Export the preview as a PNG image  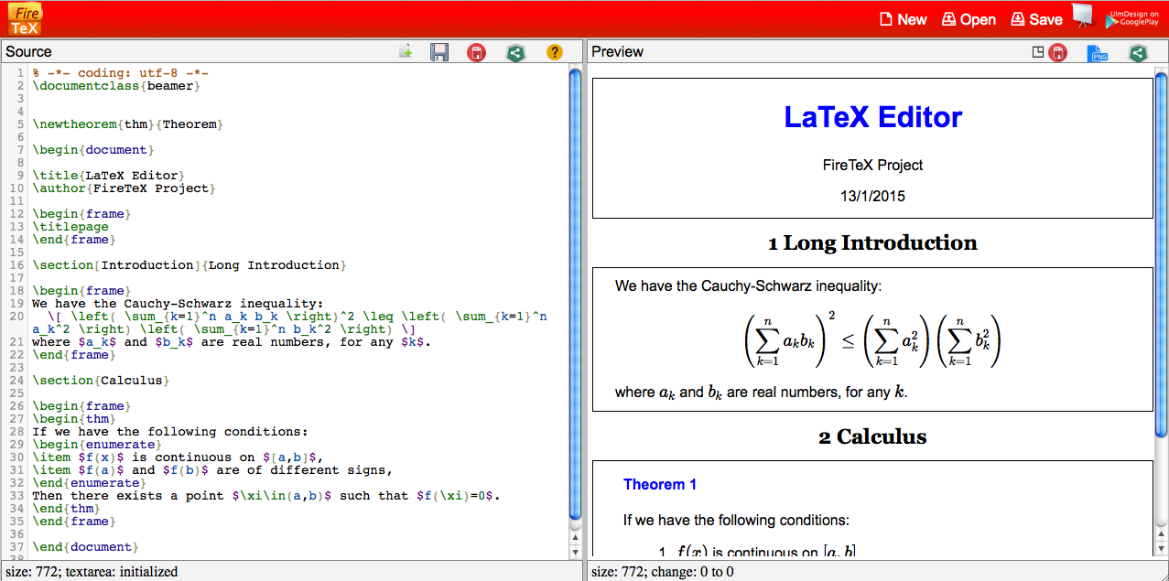click(x=1098, y=53)
